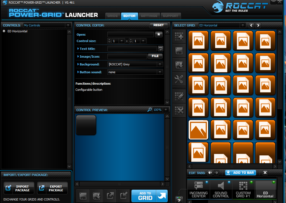This screenshot has height=203, width=286.
Task: Click the previous grid arrow button
Action: [251, 25]
